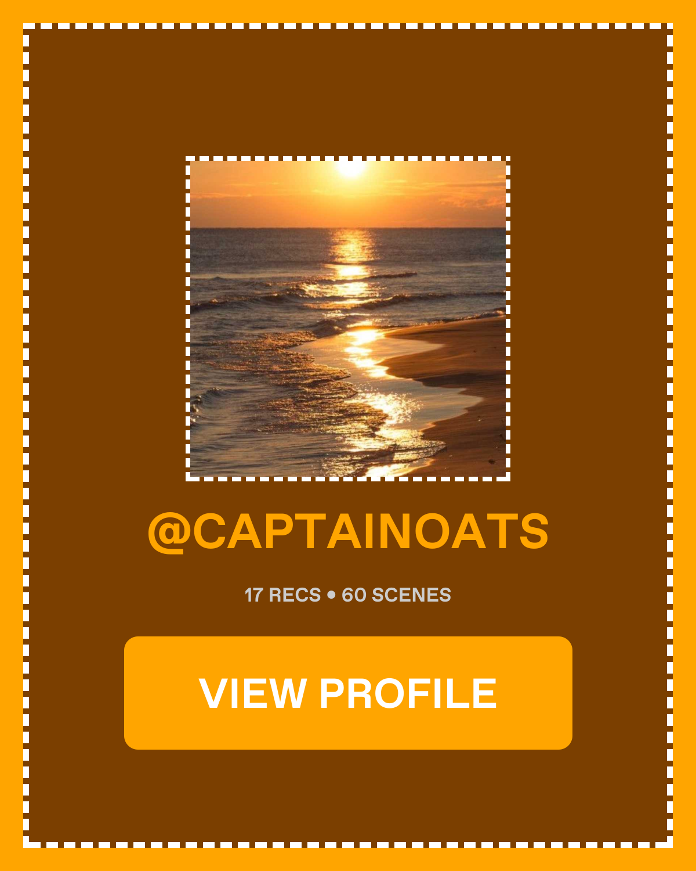Open the @CAPTAINOATS username link
696x871 pixels.
(348, 532)
